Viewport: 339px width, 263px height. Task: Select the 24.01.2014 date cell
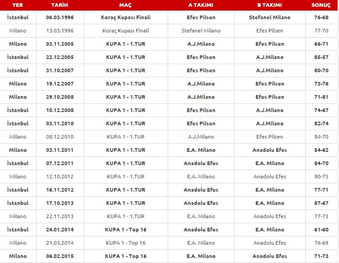coord(59,230)
